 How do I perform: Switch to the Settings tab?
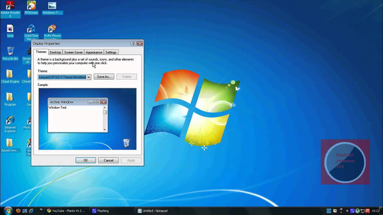[x=111, y=52]
